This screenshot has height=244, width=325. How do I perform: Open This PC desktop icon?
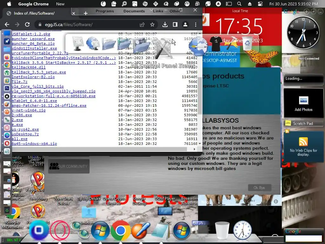click(165, 216)
